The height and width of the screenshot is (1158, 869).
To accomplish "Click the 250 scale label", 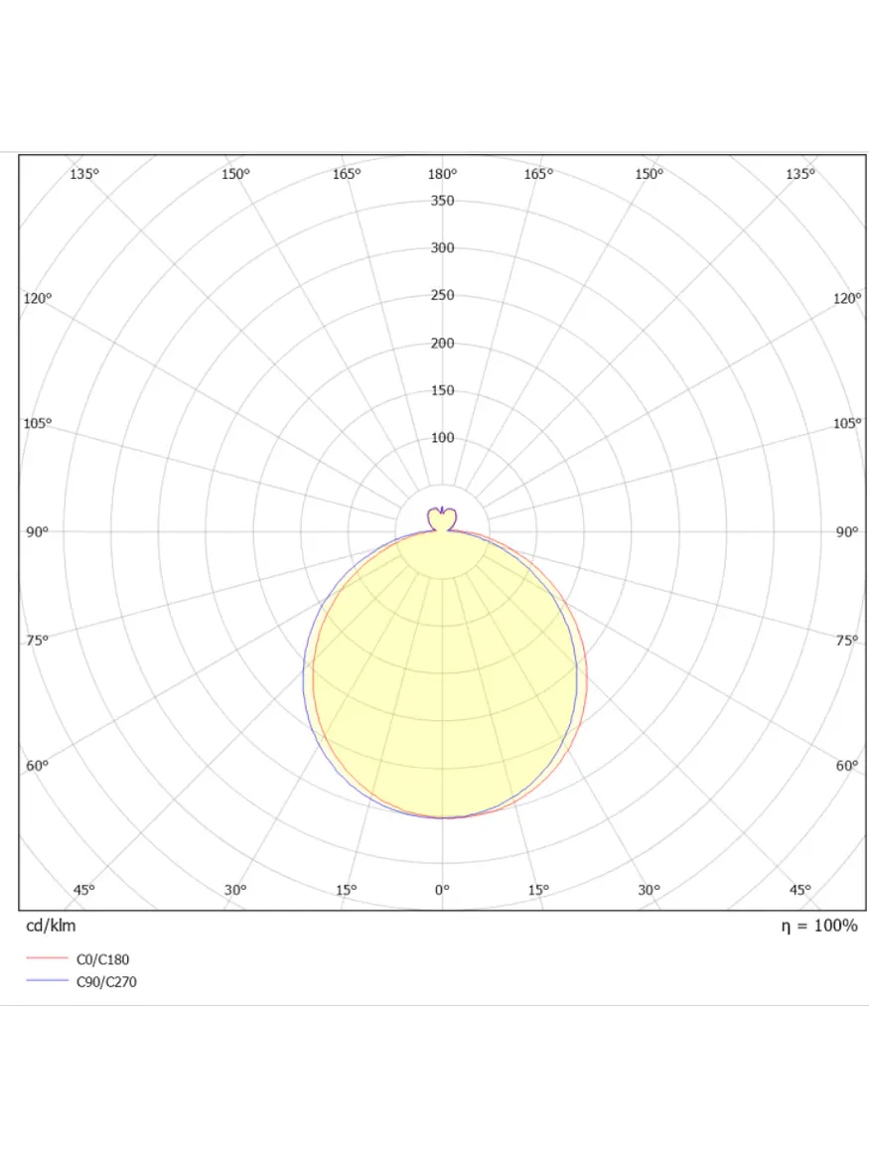I will coord(442,295).
